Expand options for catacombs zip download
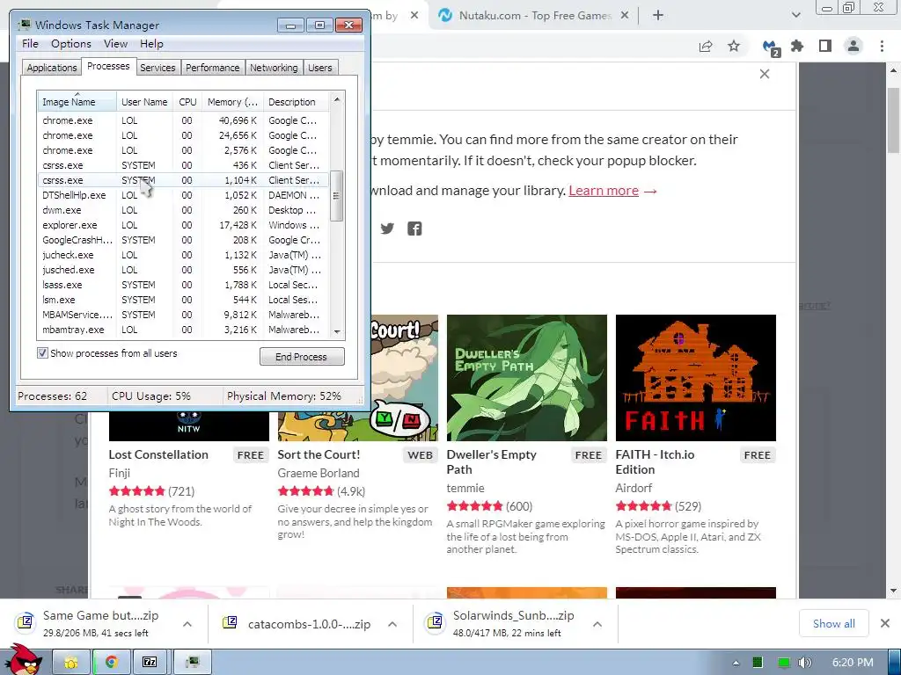 click(392, 624)
